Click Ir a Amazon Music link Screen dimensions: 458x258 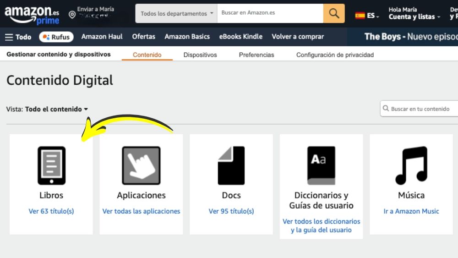(x=411, y=211)
